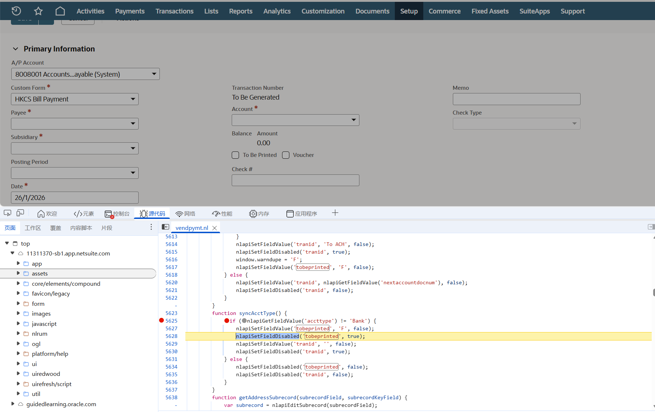Click the form folder icon
This screenshot has height=412, width=655.
(x=26, y=304)
